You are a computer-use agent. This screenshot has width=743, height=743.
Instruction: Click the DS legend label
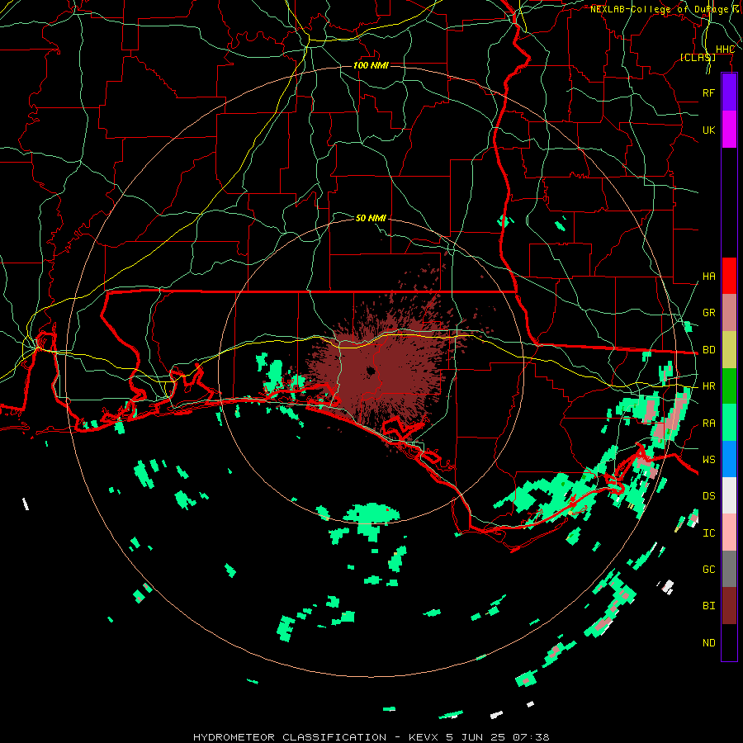(x=709, y=496)
